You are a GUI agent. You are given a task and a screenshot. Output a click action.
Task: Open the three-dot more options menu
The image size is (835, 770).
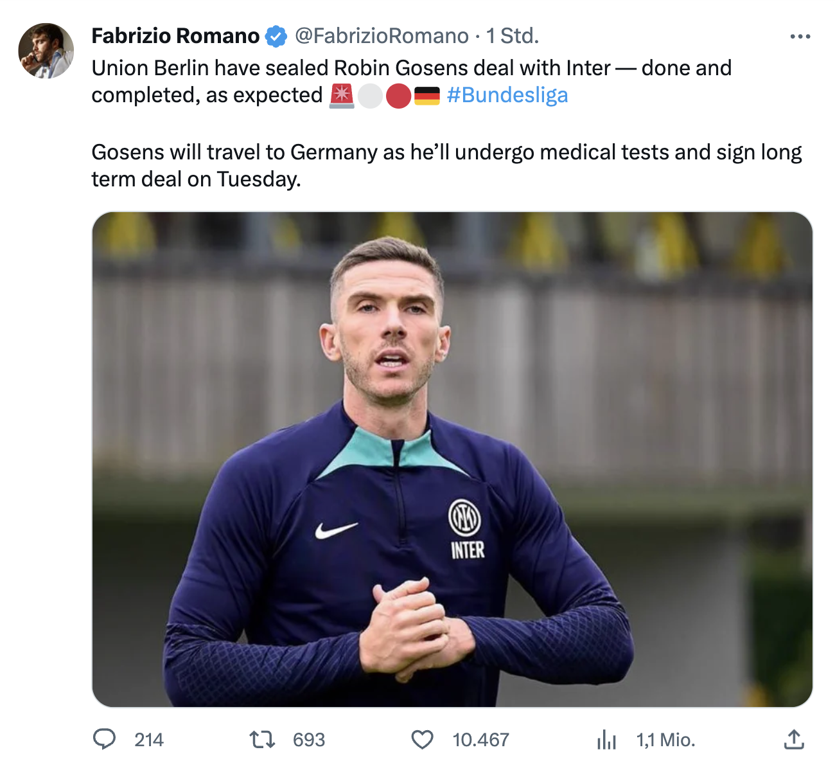[x=800, y=37]
